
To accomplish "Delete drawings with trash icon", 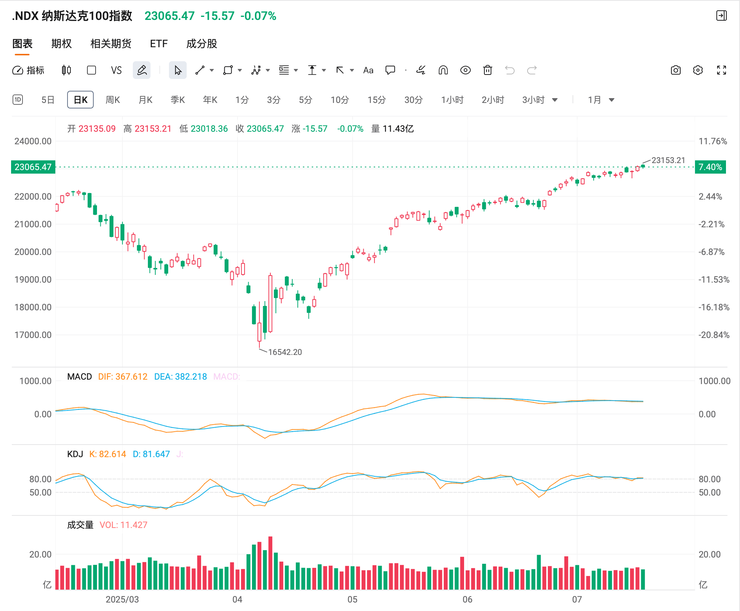I will click(488, 70).
